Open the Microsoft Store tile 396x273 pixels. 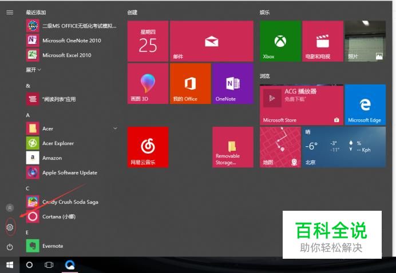(x=302, y=105)
